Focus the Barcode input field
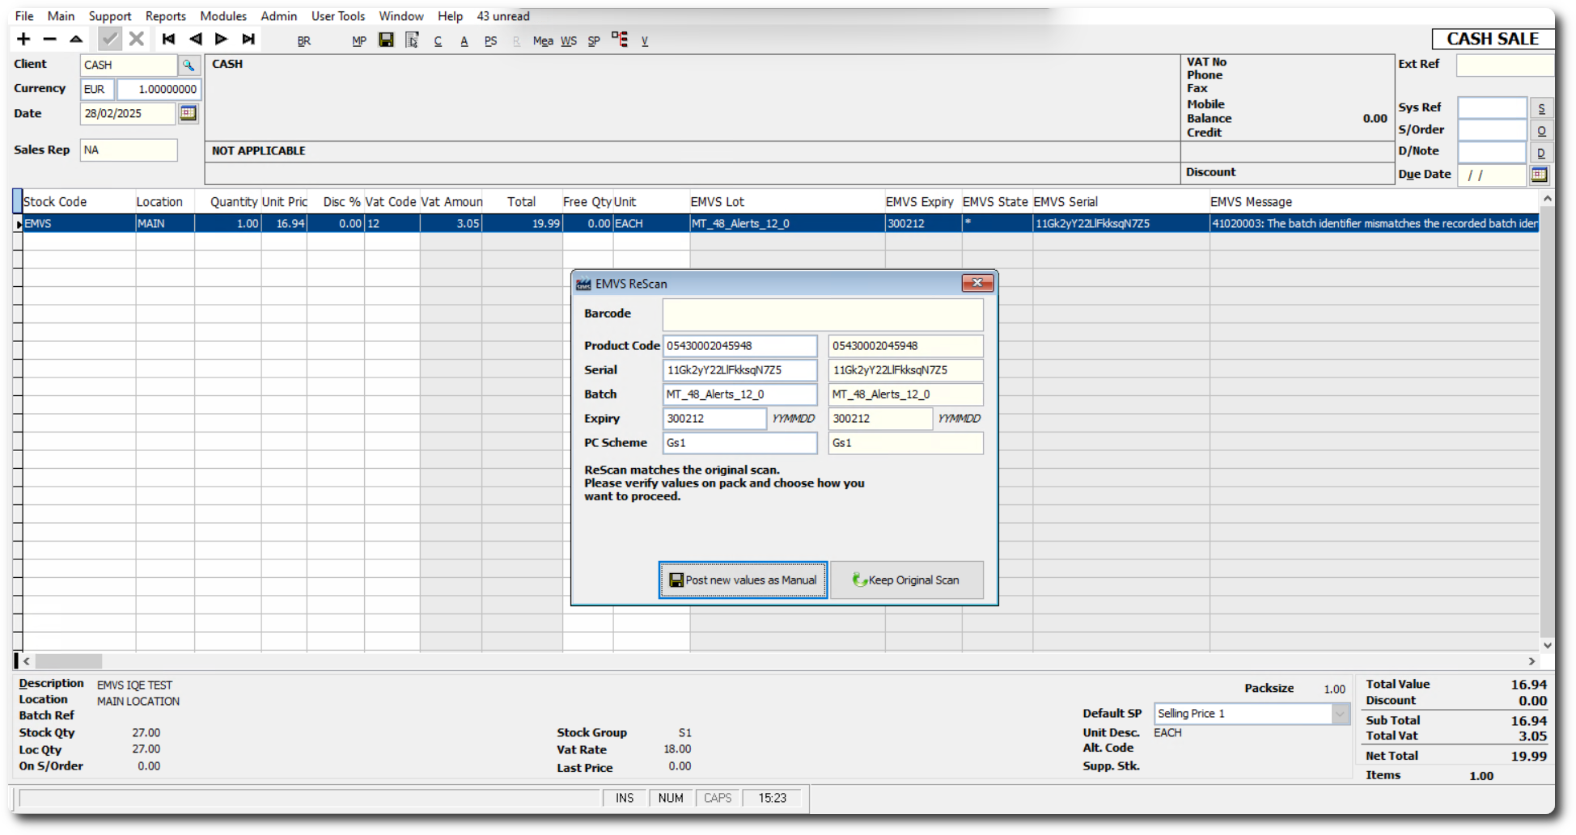Viewport: 1576px width, 835px height. [823, 314]
